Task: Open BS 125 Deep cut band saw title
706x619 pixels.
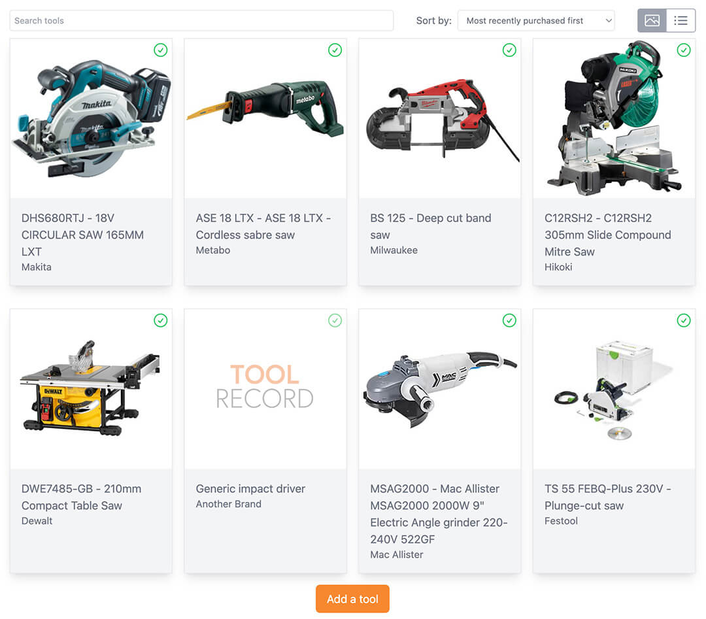Action: click(x=430, y=226)
